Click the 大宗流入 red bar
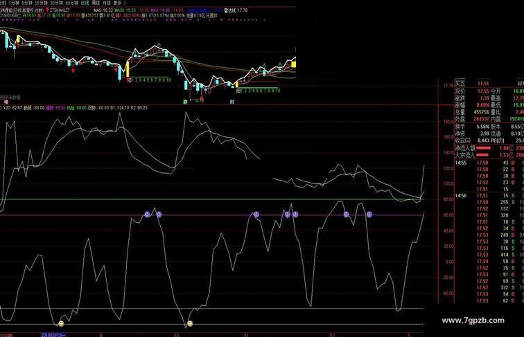This screenshot has height=337, width=524. pos(482,155)
